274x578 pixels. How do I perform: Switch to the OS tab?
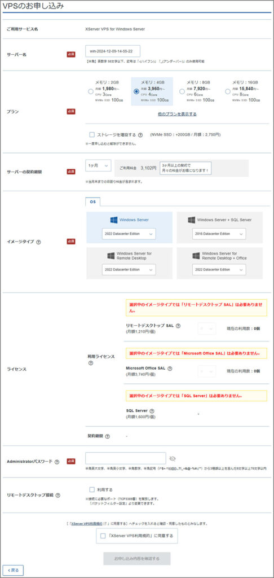click(92, 202)
